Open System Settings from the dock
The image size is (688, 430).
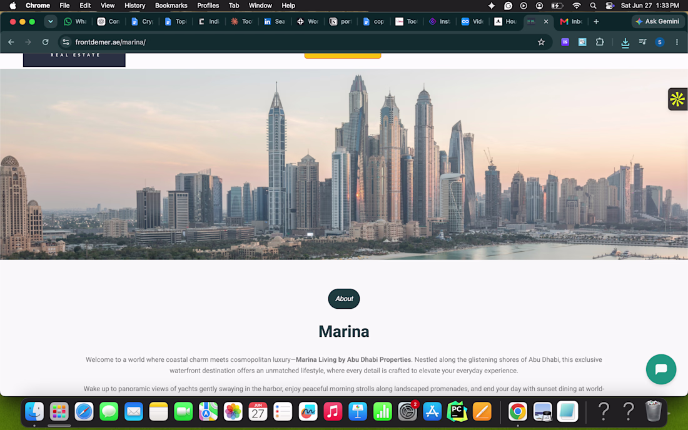[407, 412]
